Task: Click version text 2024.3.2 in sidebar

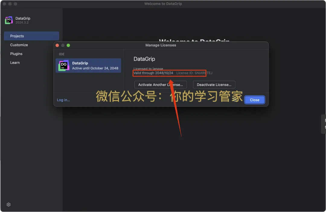Action: click(x=22, y=22)
